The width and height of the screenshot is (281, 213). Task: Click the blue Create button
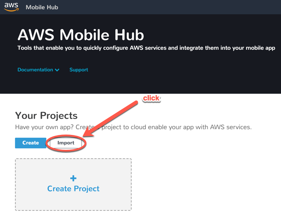click(x=31, y=143)
